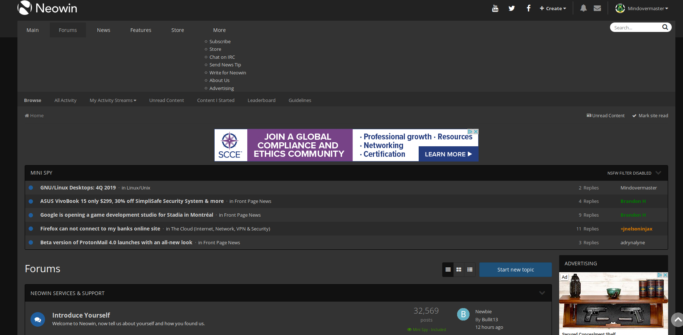Click unread dot for ASUS VivoBook topic
This screenshot has height=335, width=683.
(x=31, y=201)
